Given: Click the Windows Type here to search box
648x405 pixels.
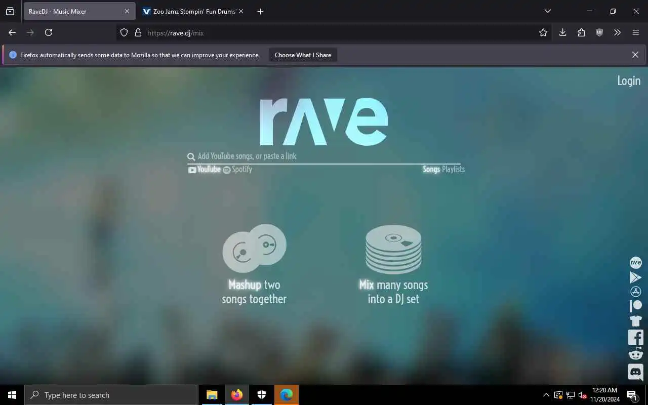Looking at the screenshot, I should click(111, 395).
